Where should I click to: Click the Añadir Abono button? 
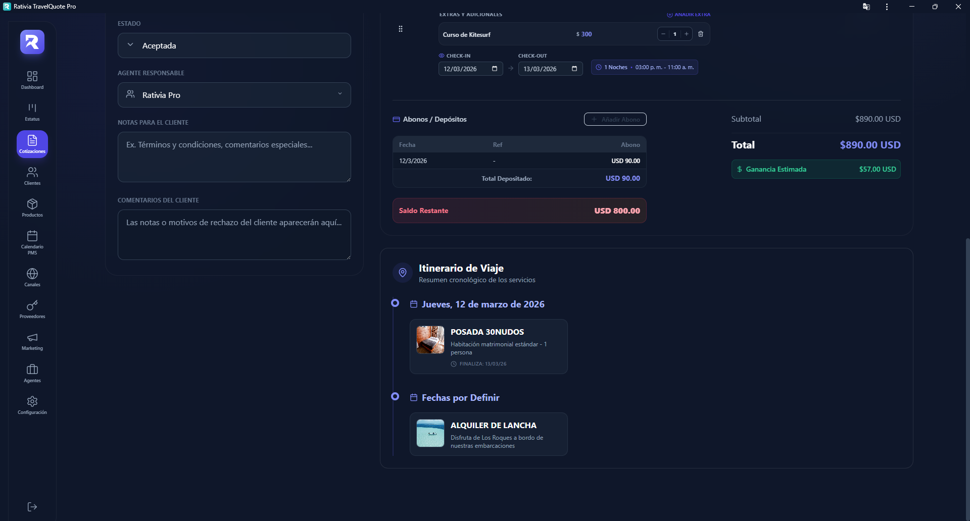point(615,119)
